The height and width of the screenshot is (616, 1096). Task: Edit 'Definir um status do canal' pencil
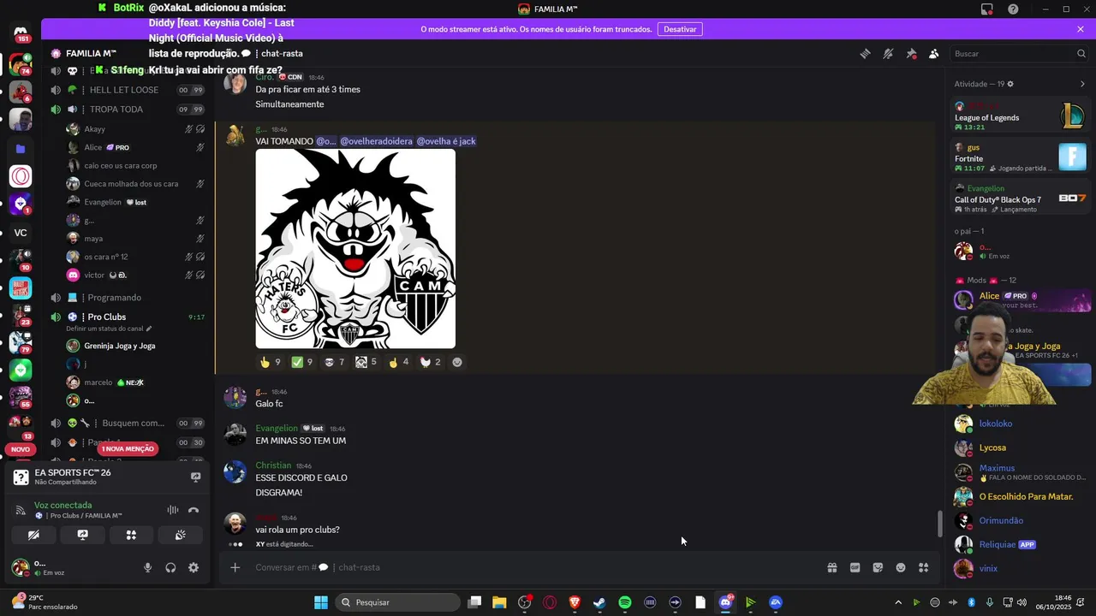point(149,329)
